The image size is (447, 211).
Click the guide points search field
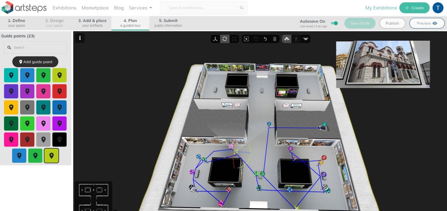(36, 48)
